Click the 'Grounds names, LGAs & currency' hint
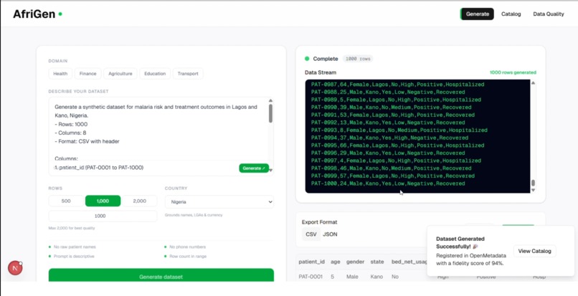This screenshot has height=296, width=578. point(194,215)
